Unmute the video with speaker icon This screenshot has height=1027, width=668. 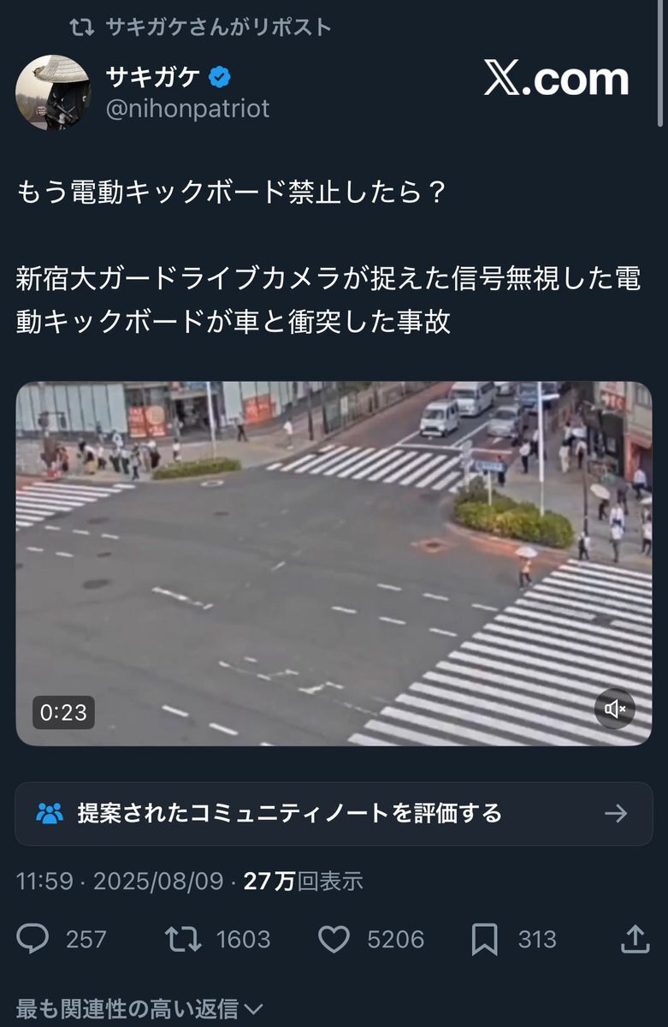pyautogui.click(x=615, y=709)
